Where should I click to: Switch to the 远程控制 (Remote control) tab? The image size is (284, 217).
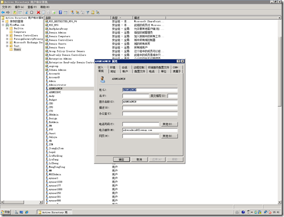[139, 67]
